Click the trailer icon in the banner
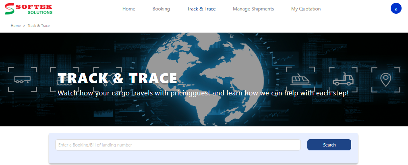 [23, 80]
